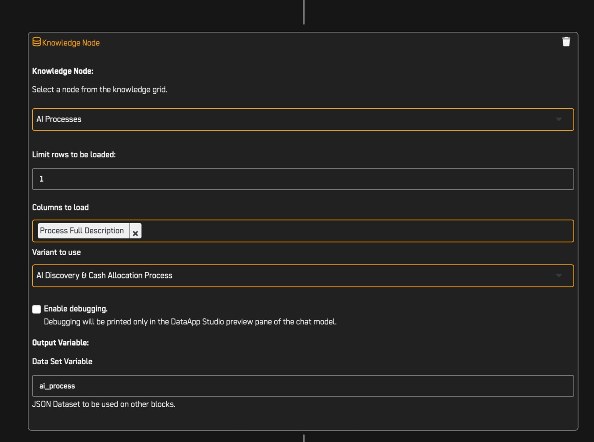This screenshot has height=442, width=594.
Task: Click the Data Set Variable label
Action: click(62, 362)
